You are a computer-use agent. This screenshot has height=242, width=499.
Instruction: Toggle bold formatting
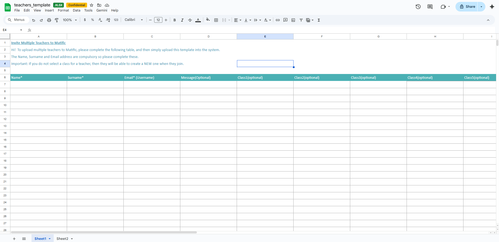click(x=175, y=20)
